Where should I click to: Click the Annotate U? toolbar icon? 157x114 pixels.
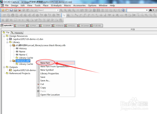tap(82, 10)
